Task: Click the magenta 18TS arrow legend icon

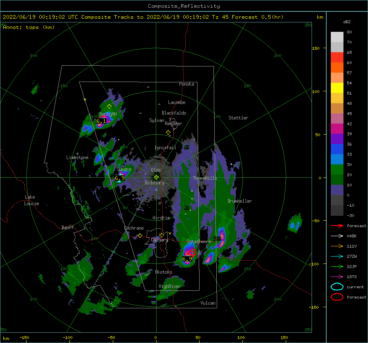Action: [337, 277]
